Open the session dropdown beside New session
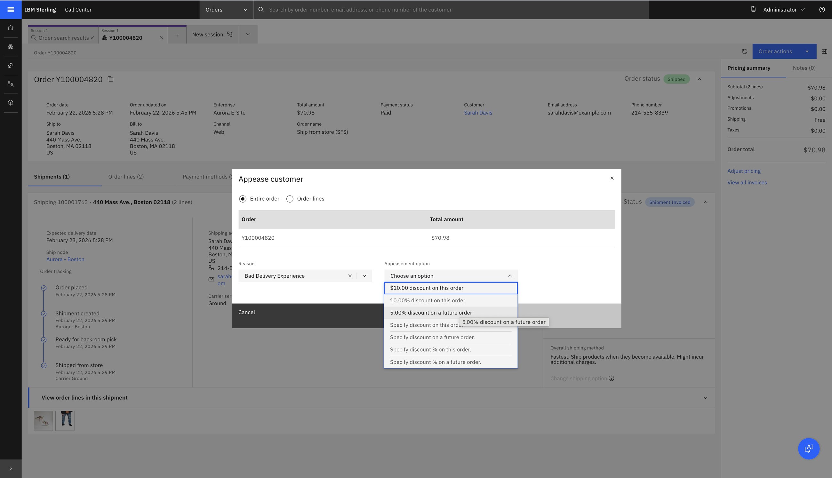Viewport: 832px width, 478px height. tap(248, 35)
